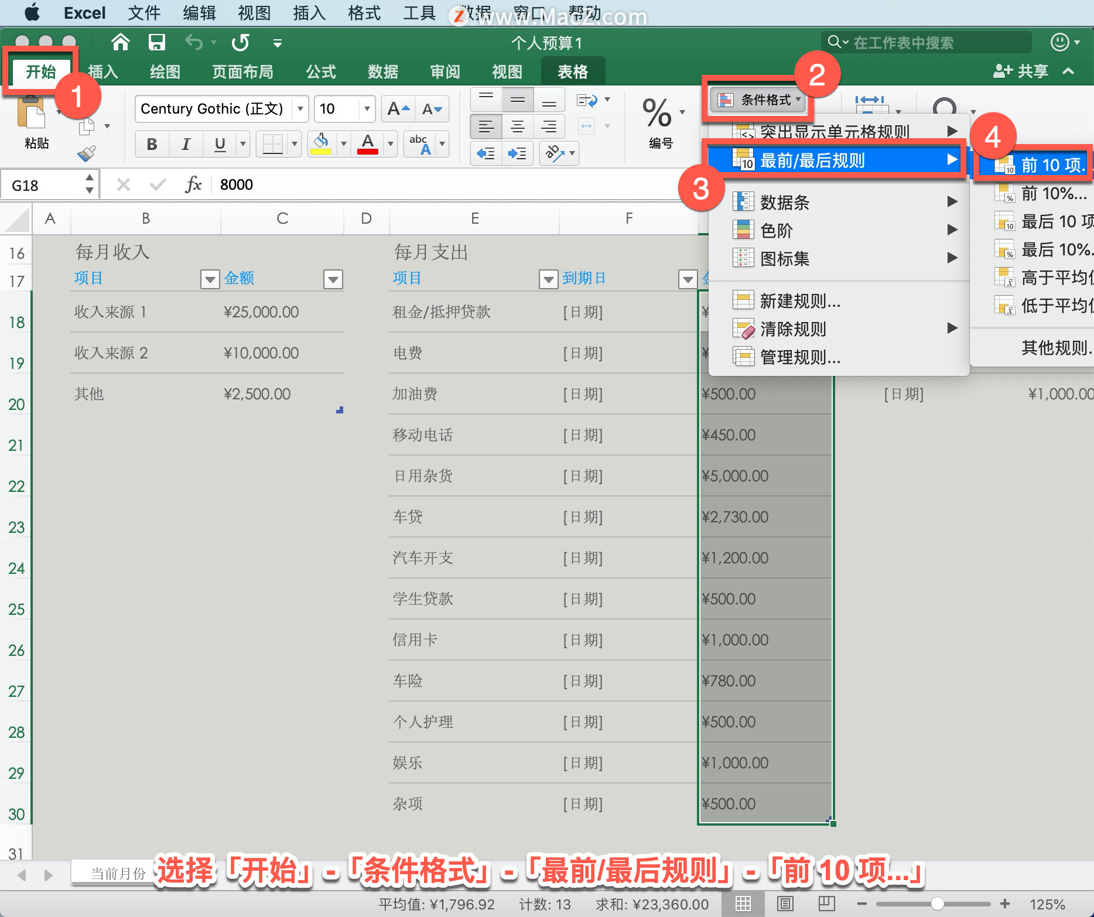Align text right

coord(549,126)
